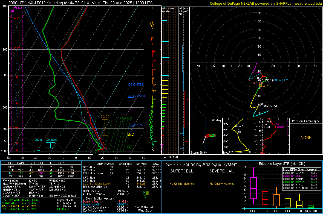Click the 'Storm Slinky' panel label
The image size is (323, 214).
pyautogui.click(x=198, y=153)
